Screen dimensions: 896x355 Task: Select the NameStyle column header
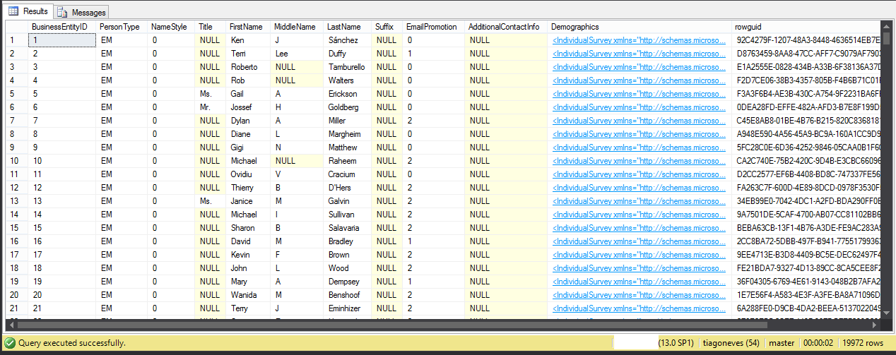point(172,27)
